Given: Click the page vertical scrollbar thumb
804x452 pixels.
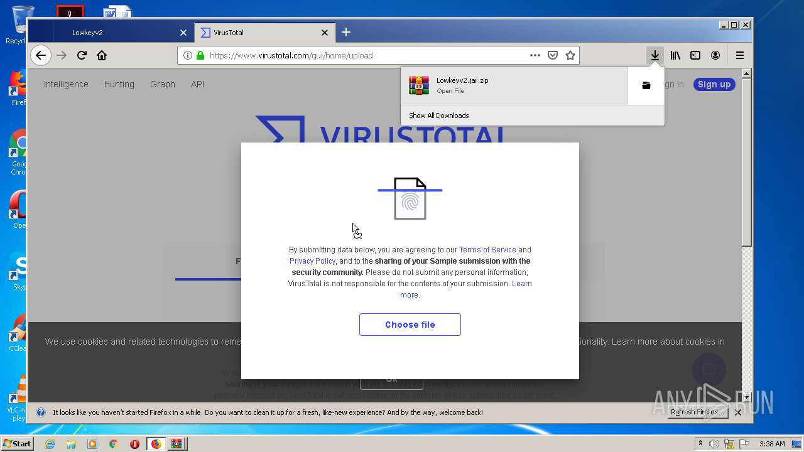Looking at the screenshot, I should pyautogui.click(x=746, y=163).
